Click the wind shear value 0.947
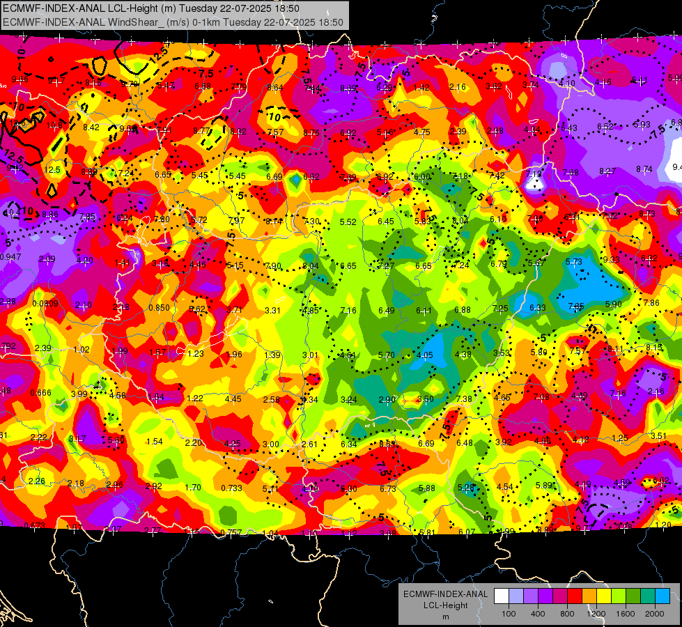This screenshot has width=682, height=627. tap(10, 256)
